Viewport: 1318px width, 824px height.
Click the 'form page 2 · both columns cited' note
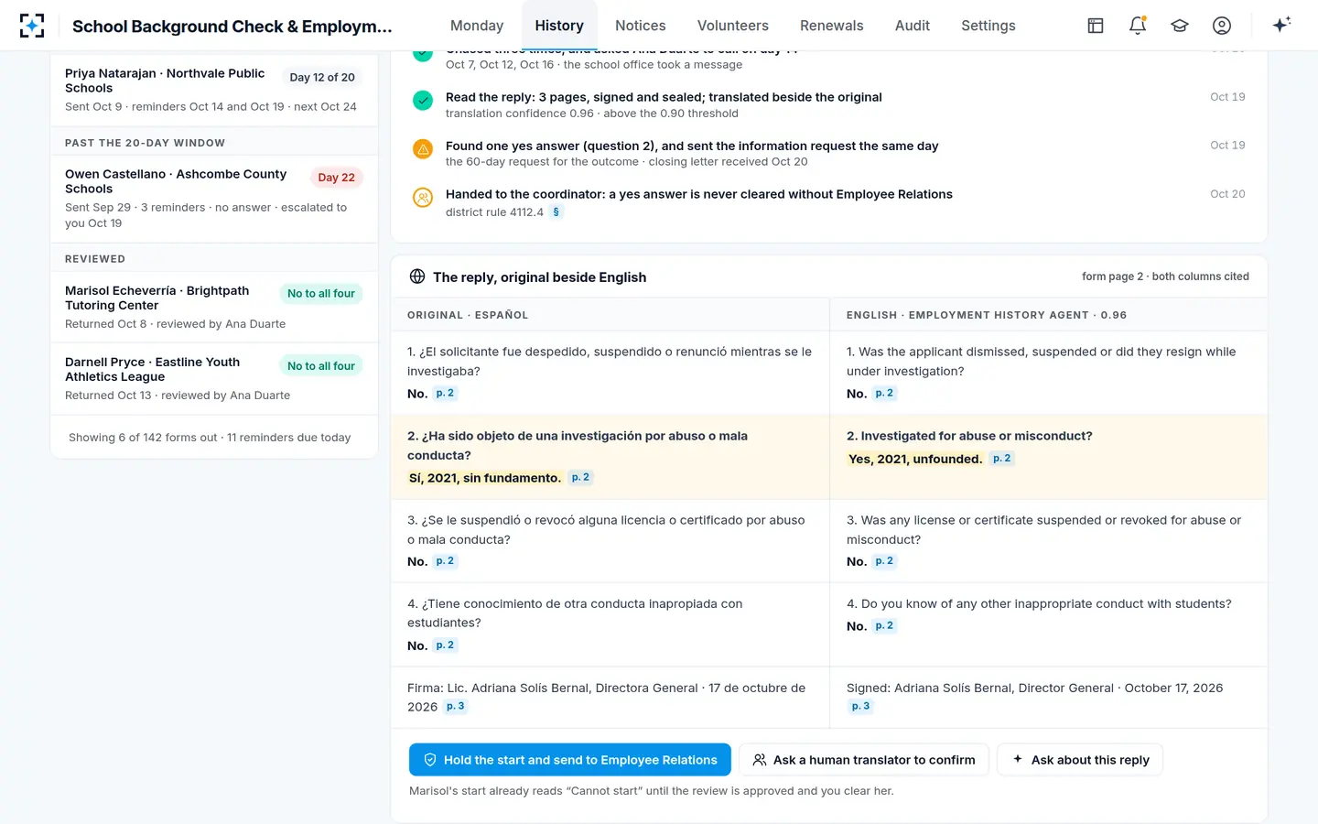pos(1165,276)
